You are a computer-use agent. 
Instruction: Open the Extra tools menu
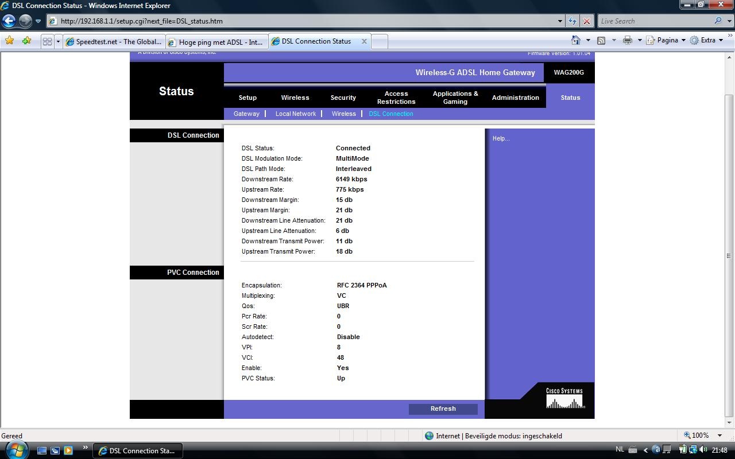coord(706,40)
